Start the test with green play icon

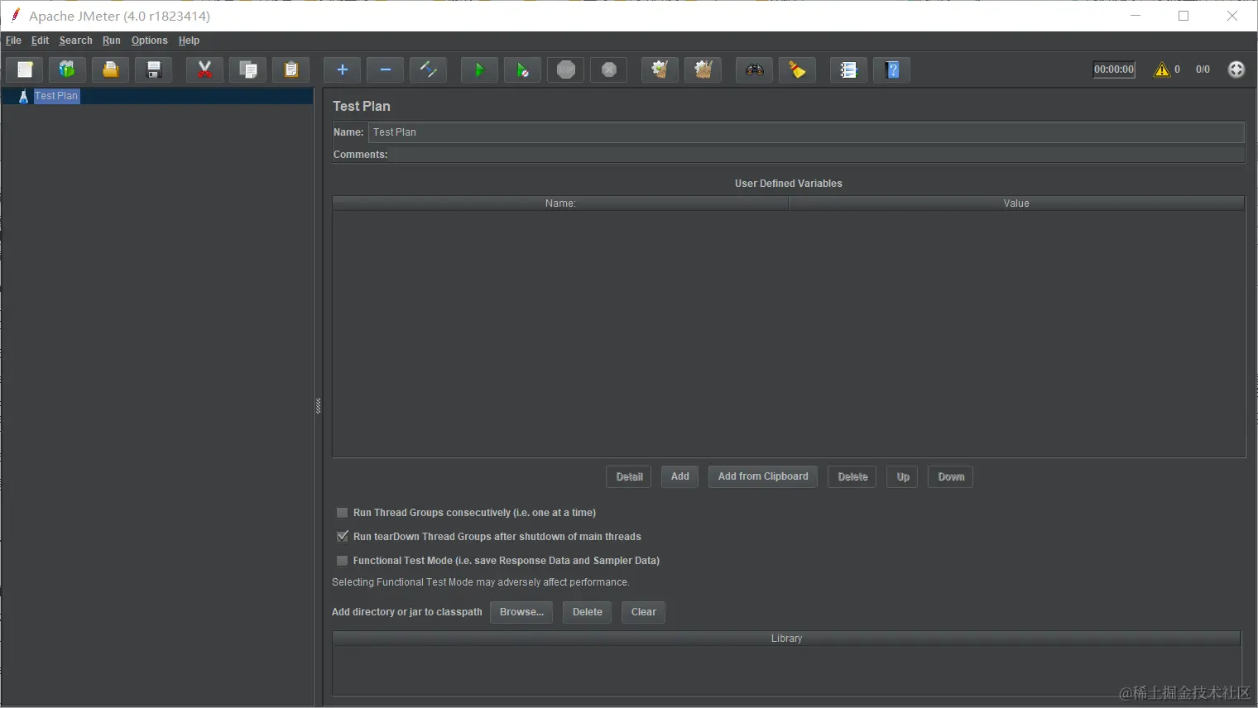479,70
